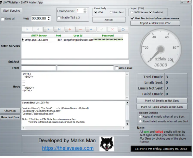The height and width of the screenshot is (158, 193).
Task: Select Reset failed emails when all are Sent
Action: (x=140, y=121)
